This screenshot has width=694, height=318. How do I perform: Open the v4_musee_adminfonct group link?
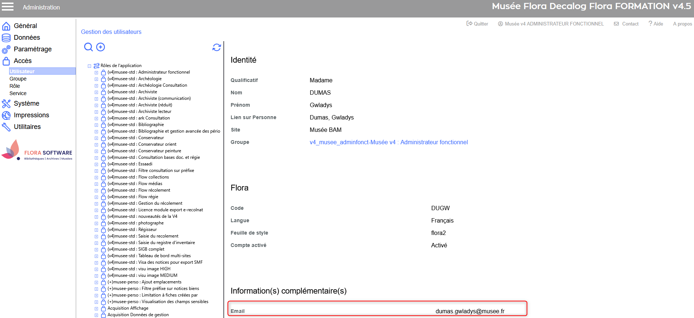pyautogui.click(x=389, y=142)
